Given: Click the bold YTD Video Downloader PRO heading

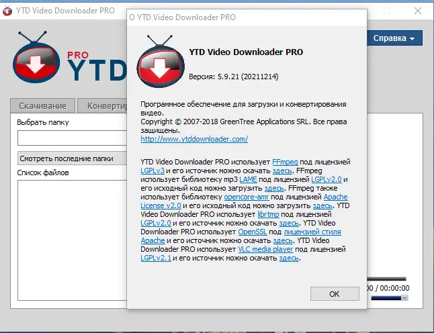Looking at the screenshot, I should pyautogui.click(x=246, y=52).
